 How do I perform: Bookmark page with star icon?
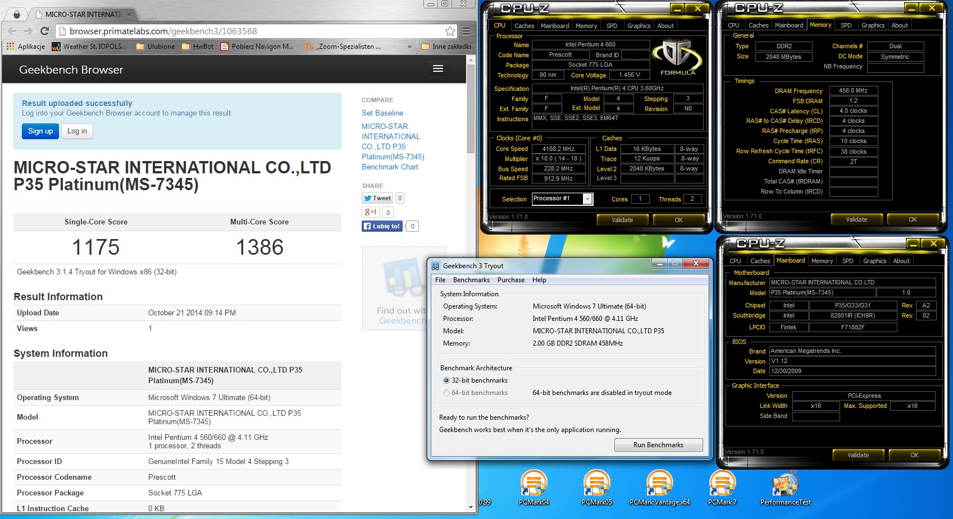pos(450,31)
